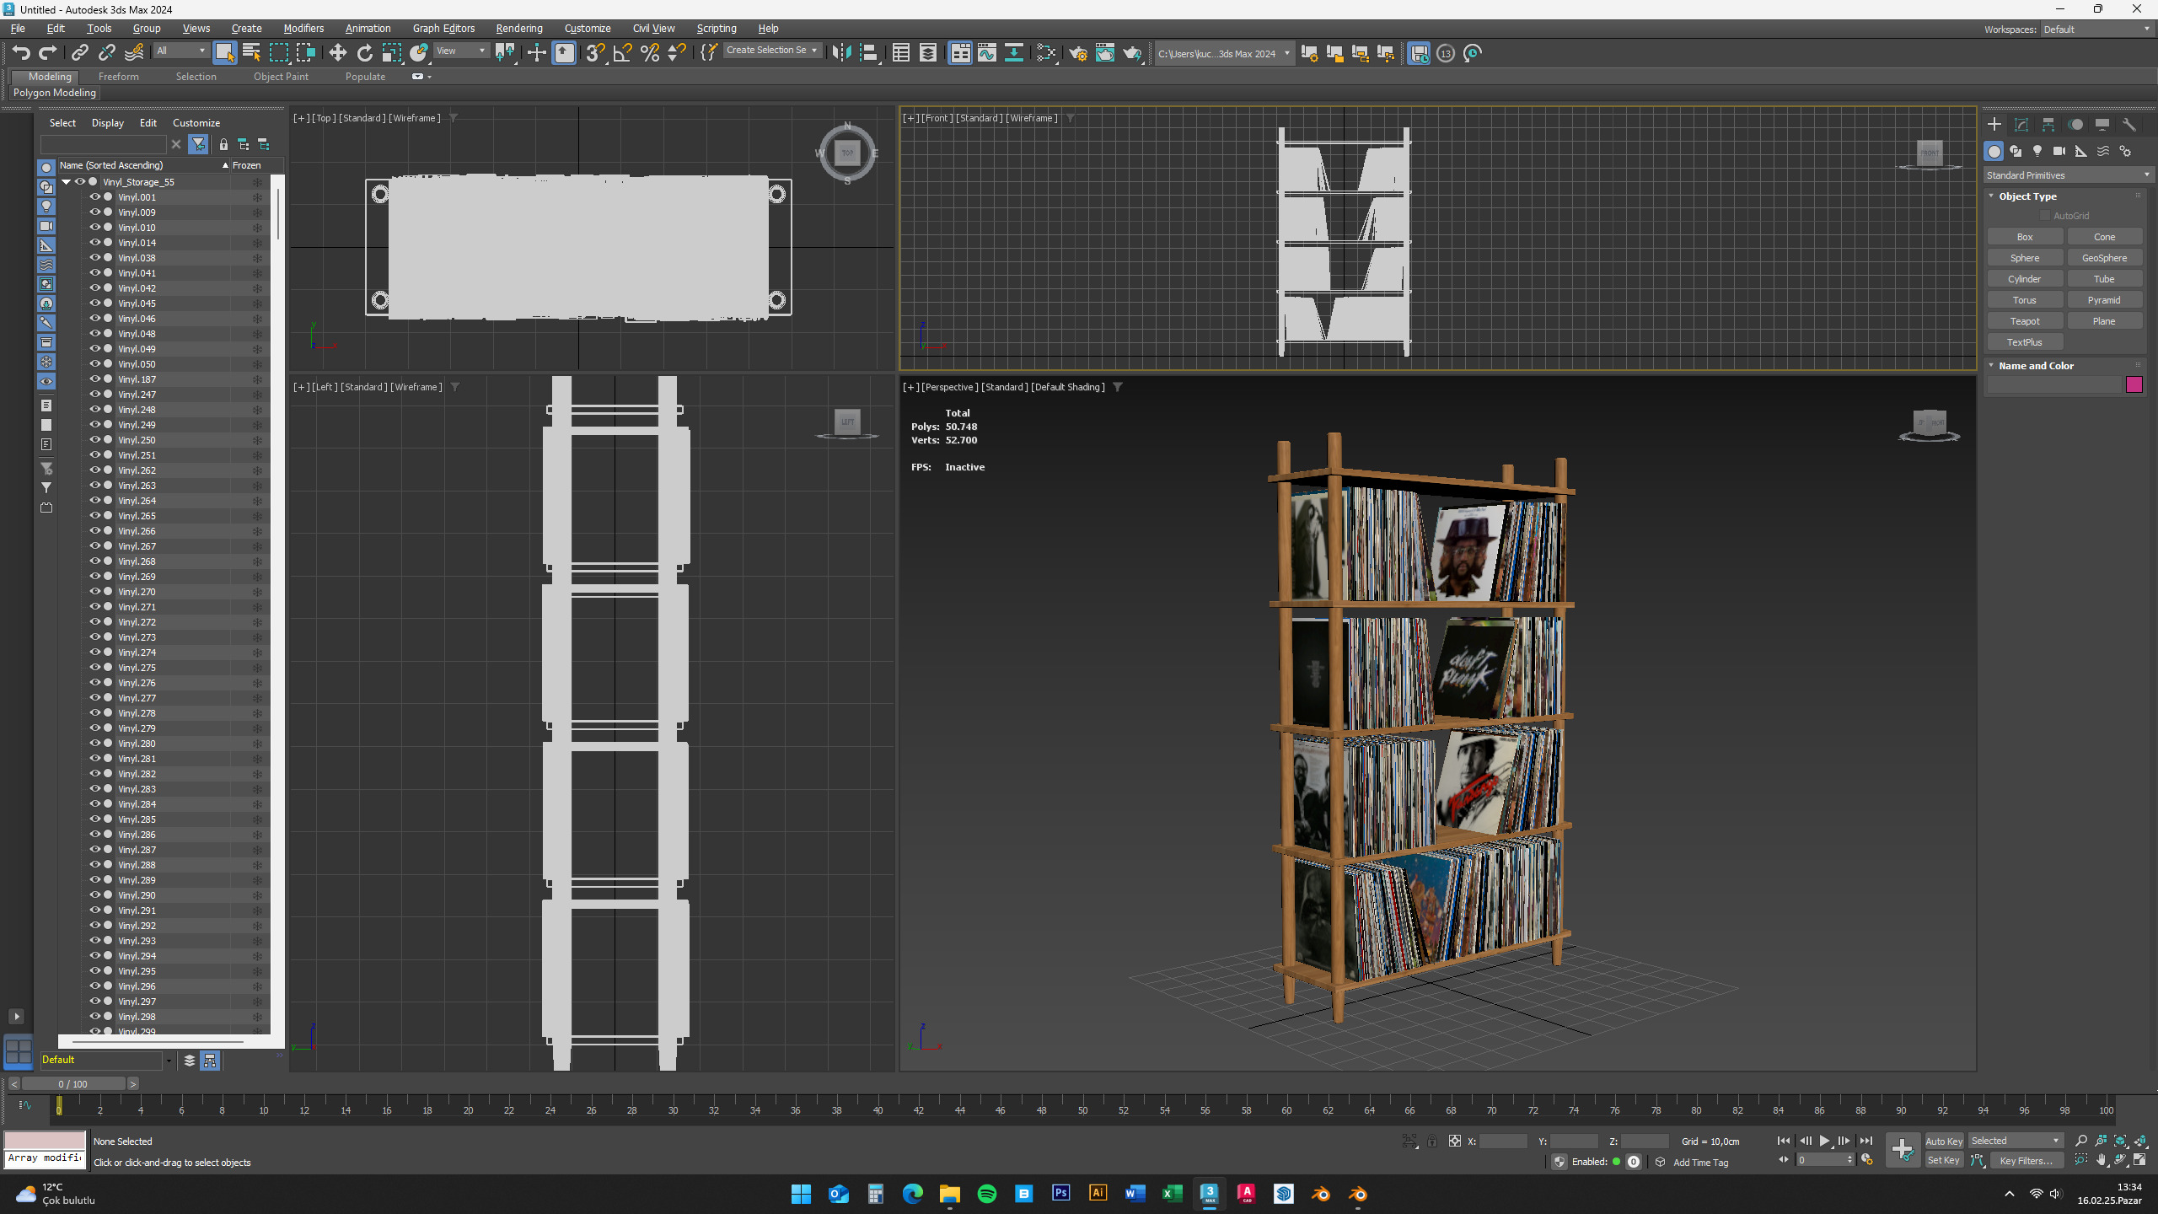The image size is (2158, 1214).
Task: Click Zoom Extents All navigation icon
Action: tap(2141, 1141)
